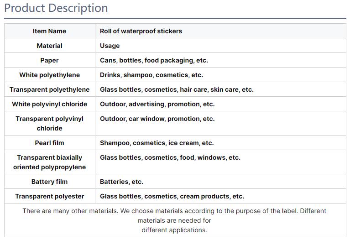Select the Transparent polyethylene cell

[x=49, y=89]
